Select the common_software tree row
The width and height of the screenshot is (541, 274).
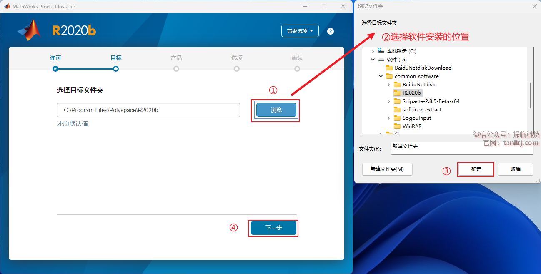[416, 76]
